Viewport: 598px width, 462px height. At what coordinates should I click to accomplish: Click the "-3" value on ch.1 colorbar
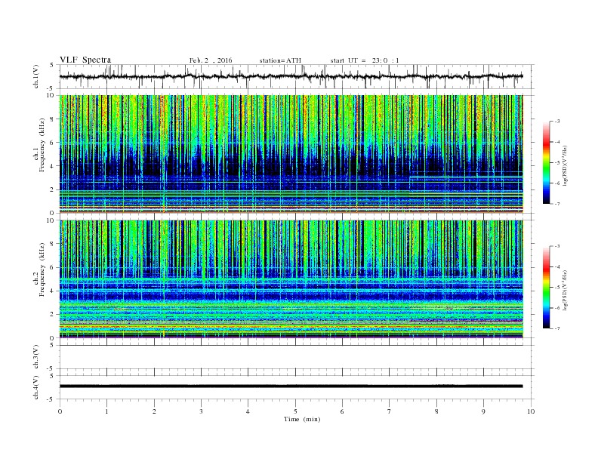coord(556,122)
